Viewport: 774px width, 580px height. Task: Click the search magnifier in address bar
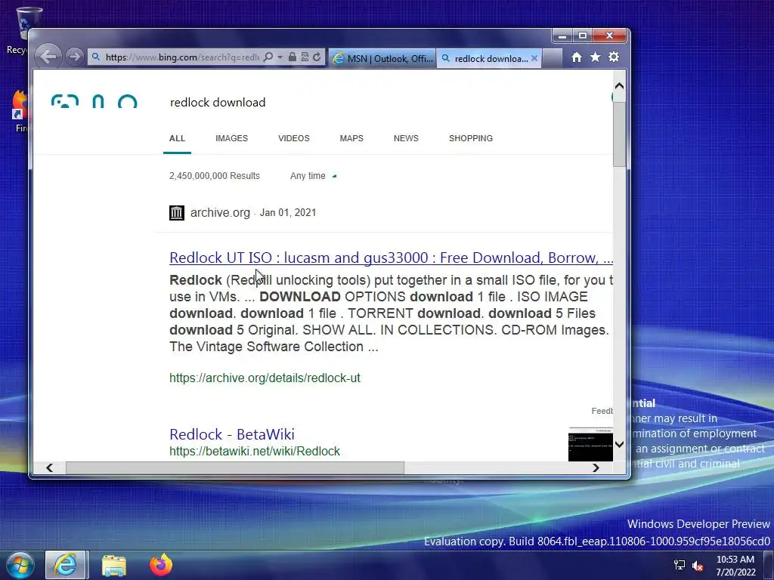tap(268, 57)
